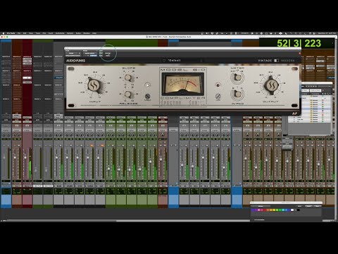Screen dimensions: 338x254
Task: Toggle the Vintage/Modern mode switch
Action: coord(277,61)
